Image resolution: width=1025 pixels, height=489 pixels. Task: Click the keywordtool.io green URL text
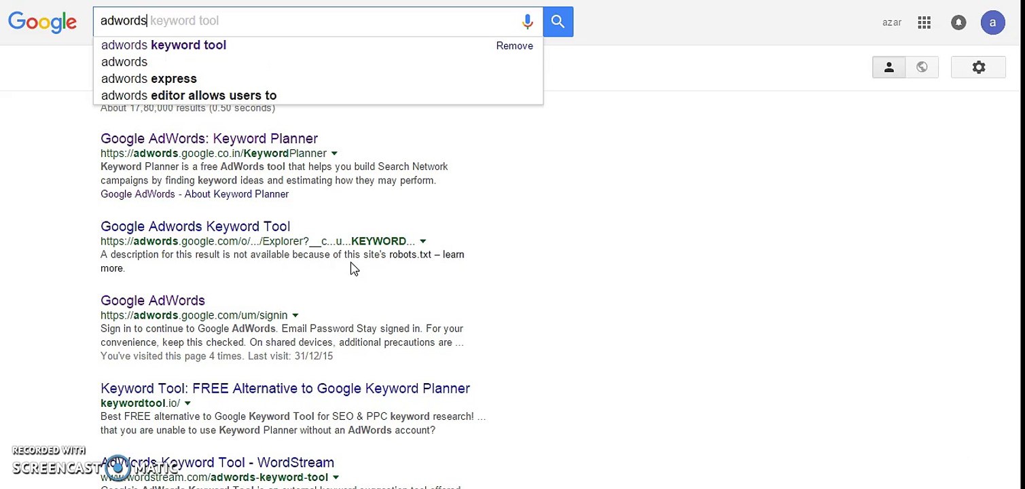pos(140,403)
